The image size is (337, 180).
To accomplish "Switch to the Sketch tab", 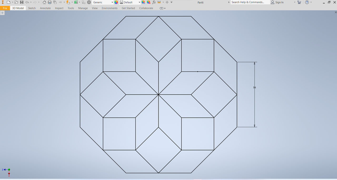I will coord(32,8).
